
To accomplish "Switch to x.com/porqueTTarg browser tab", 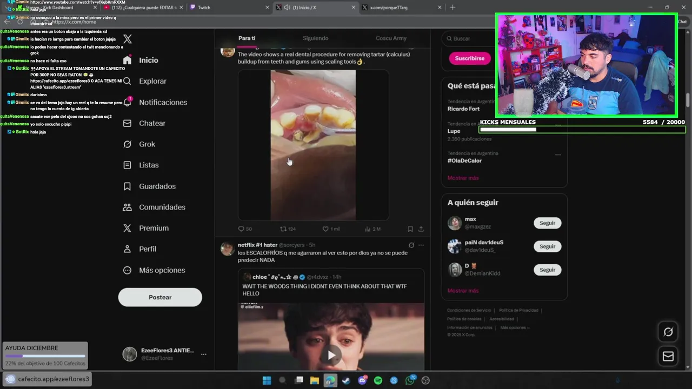I will tap(402, 8).
